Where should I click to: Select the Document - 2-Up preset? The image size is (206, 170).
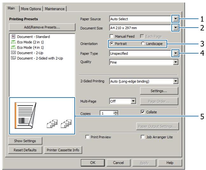pos(30,53)
